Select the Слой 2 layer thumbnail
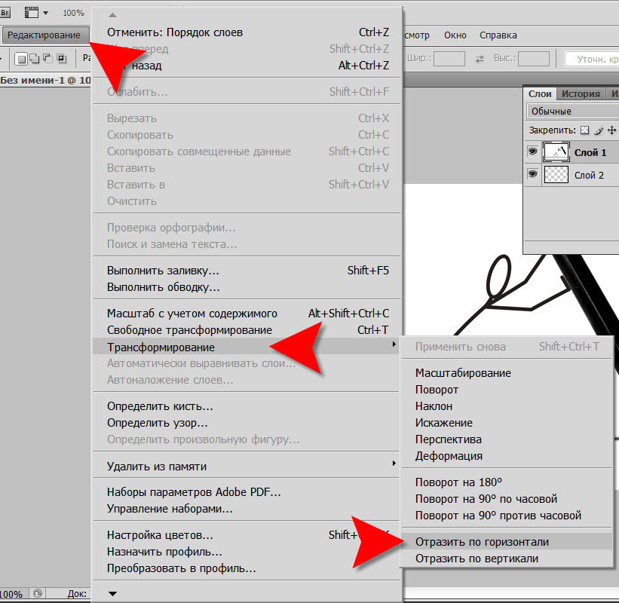Screen dimensions: 619x603 pyautogui.click(x=556, y=174)
